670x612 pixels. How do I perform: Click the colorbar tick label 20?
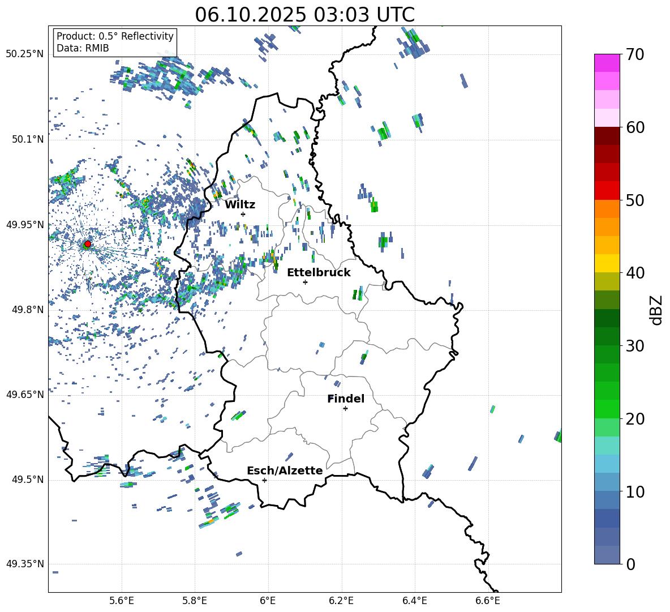(x=635, y=419)
